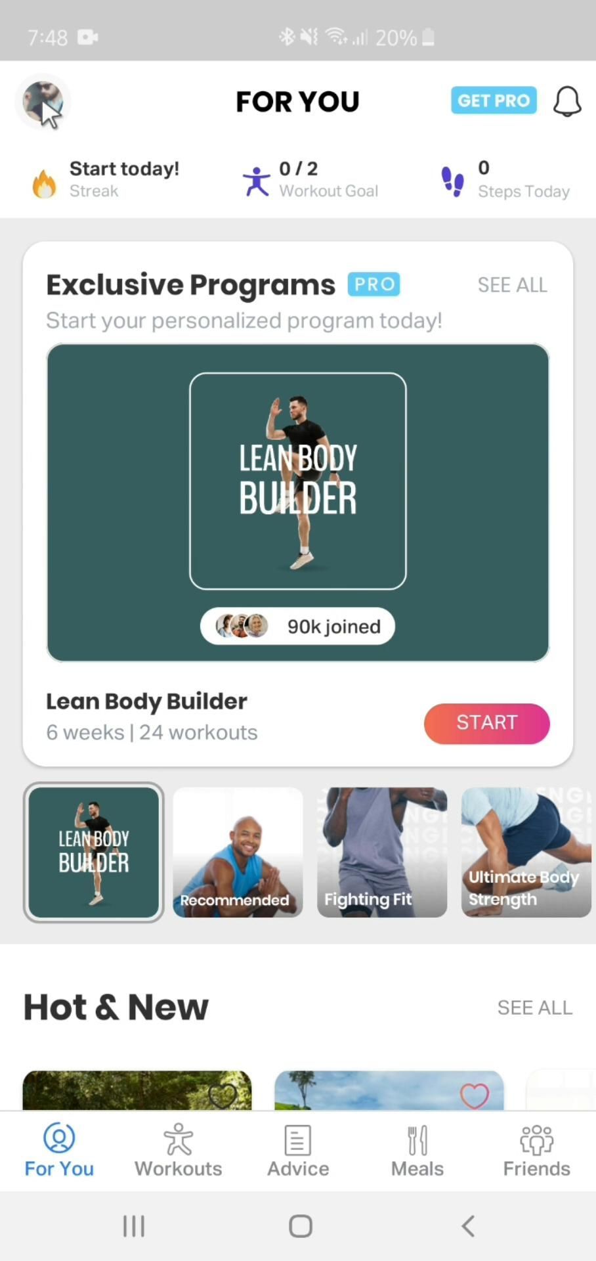
Task: See all Hot & New workouts
Action: pyautogui.click(x=535, y=1007)
